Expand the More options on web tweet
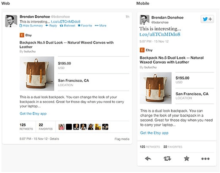This screenshot has width=220, height=173. [x=100, y=26]
